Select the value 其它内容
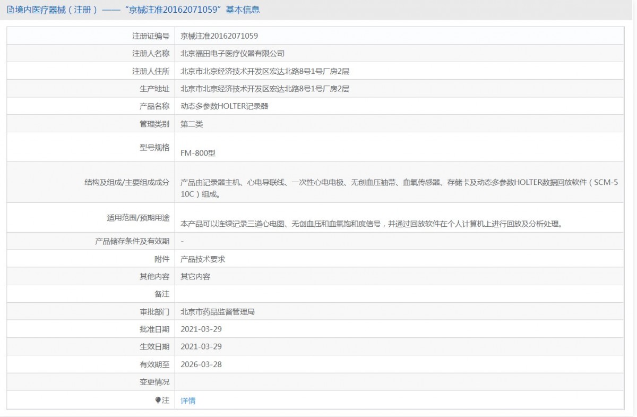637x417 pixels. click(x=195, y=276)
